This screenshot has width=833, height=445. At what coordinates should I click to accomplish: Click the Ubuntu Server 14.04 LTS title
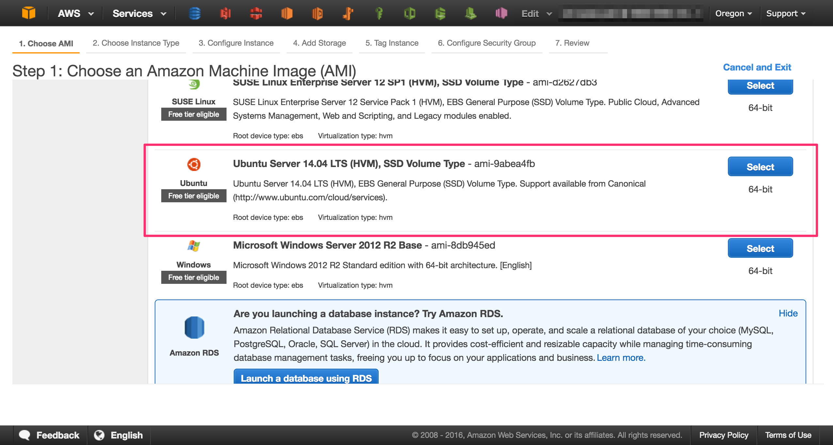349,164
